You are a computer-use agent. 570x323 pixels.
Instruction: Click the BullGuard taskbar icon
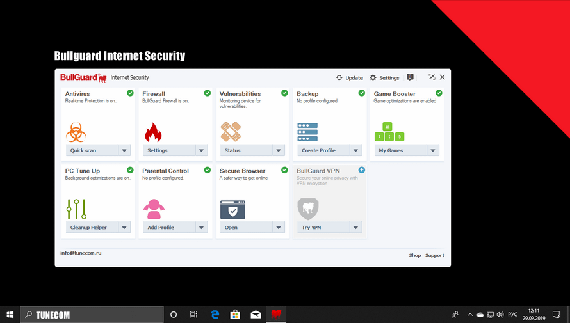(276, 314)
